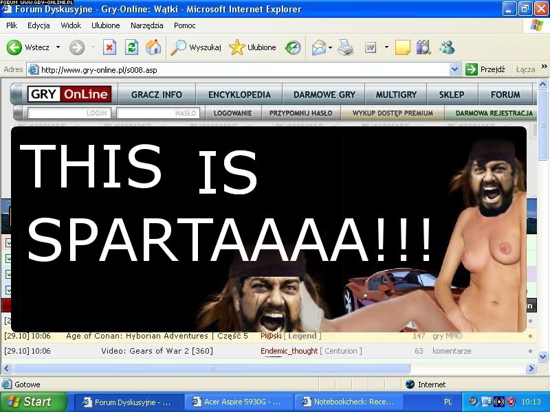
Task: Select the ENCYKLOPEDIA site tab
Action: tap(239, 95)
